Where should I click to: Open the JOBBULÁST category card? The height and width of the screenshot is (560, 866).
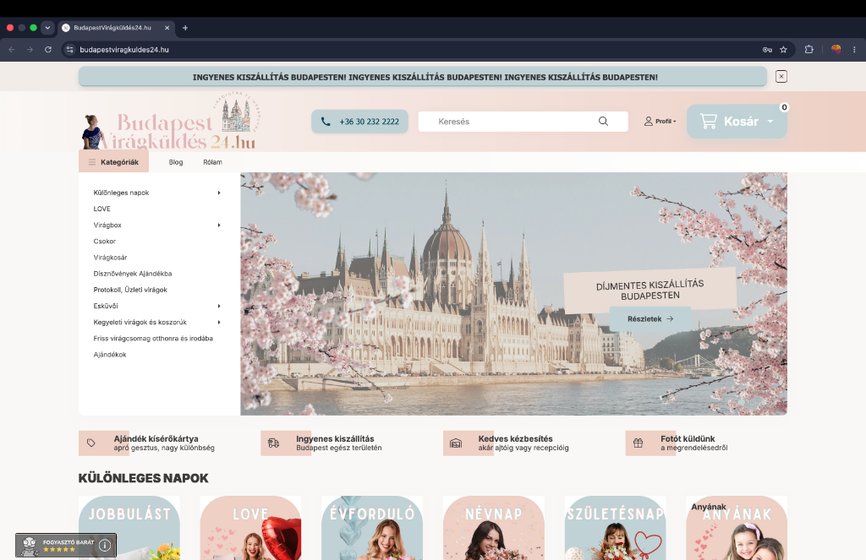click(129, 528)
